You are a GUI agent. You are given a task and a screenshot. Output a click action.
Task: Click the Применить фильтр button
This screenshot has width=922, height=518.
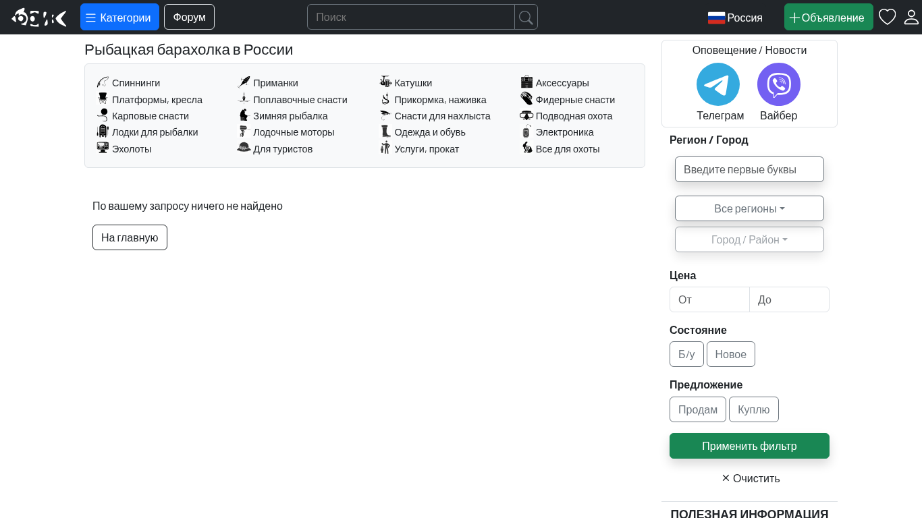[749, 446]
